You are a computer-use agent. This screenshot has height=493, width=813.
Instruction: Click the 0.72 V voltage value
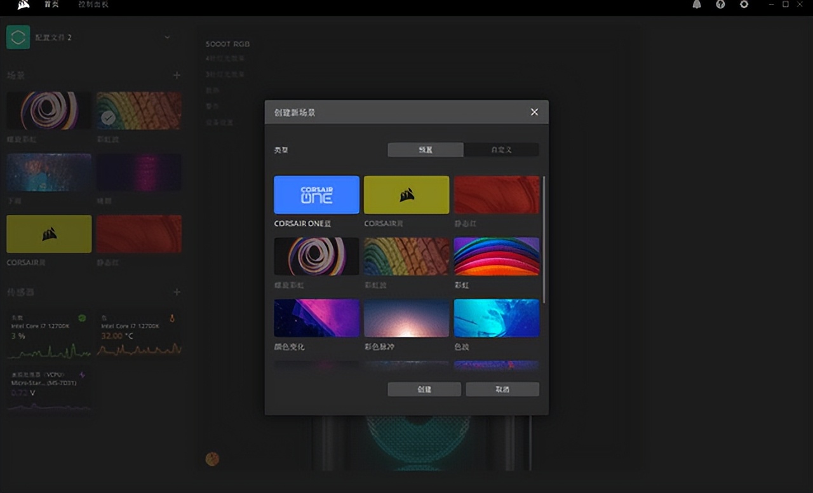23,393
